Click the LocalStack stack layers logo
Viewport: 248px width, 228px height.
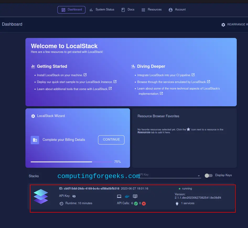click(x=41, y=196)
